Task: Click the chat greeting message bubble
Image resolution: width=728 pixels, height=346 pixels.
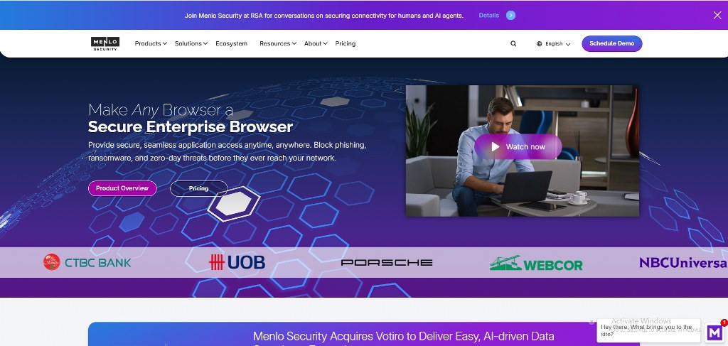Action: pos(648,330)
